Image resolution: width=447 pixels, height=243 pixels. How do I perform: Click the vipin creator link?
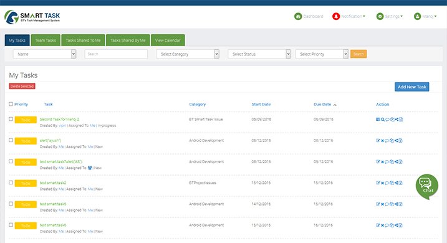tap(62, 125)
